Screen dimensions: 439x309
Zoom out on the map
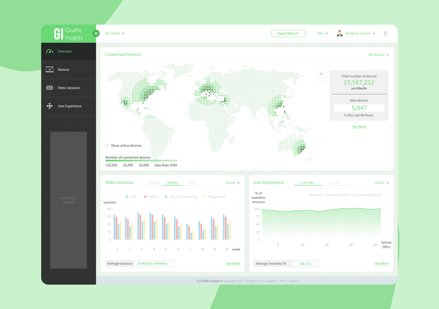(x=321, y=81)
